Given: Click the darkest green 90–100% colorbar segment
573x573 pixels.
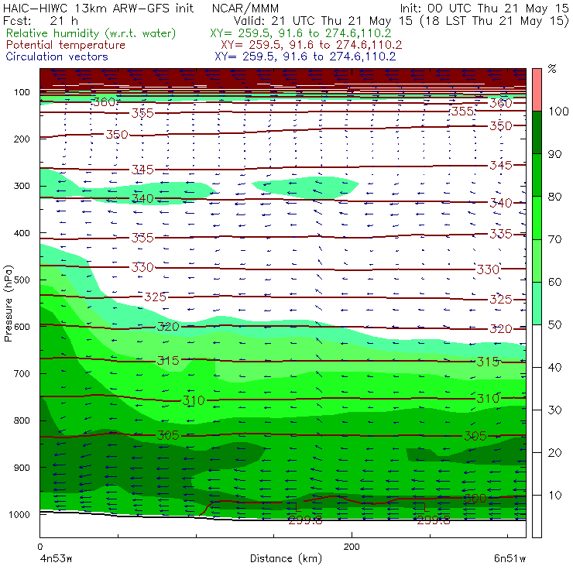Looking at the screenshot, I should coord(537,132).
